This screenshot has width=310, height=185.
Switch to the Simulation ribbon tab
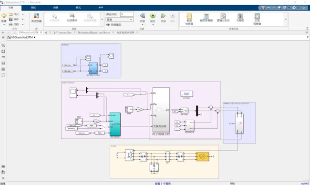pos(11,8)
